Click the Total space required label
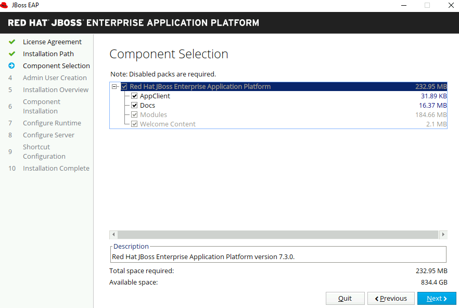The width and height of the screenshot is (459, 308). pos(142,271)
